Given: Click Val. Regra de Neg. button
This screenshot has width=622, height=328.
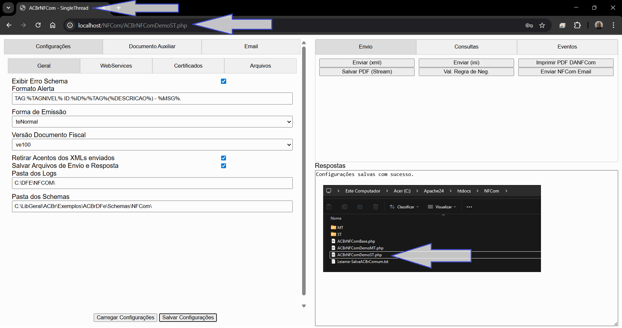Looking at the screenshot, I should [x=466, y=72].
